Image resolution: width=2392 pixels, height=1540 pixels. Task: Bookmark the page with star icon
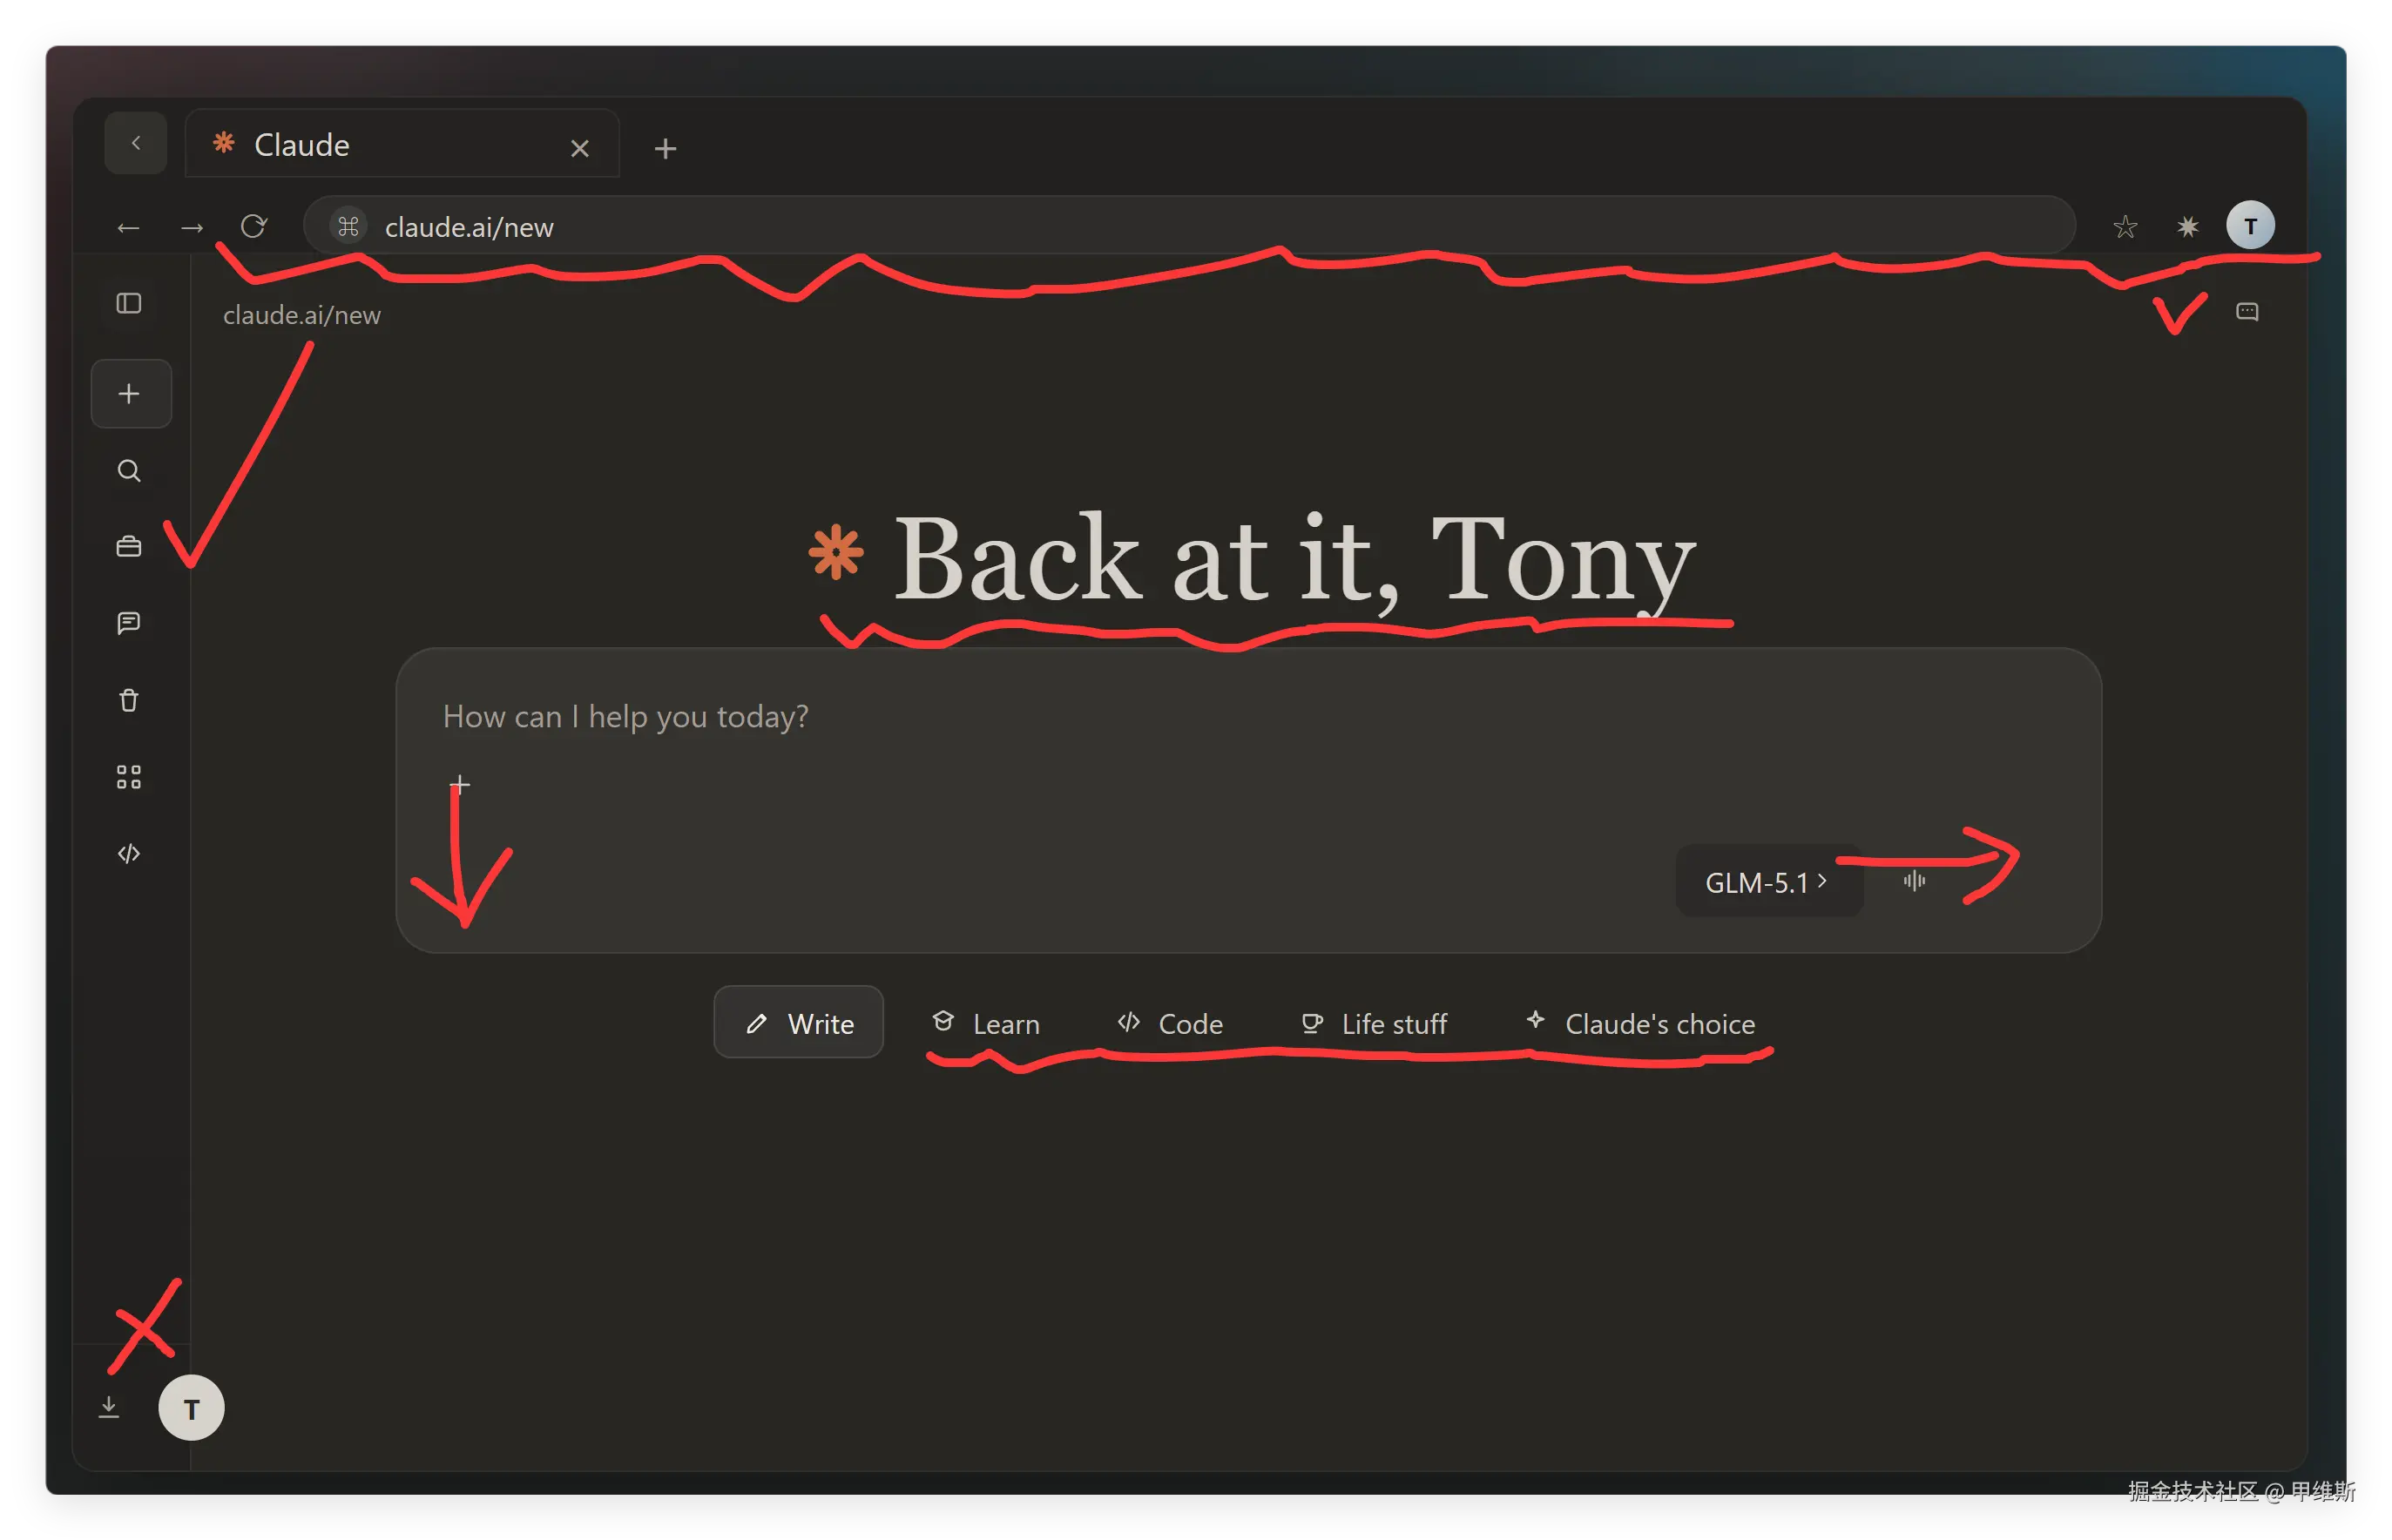(2125, 227)
